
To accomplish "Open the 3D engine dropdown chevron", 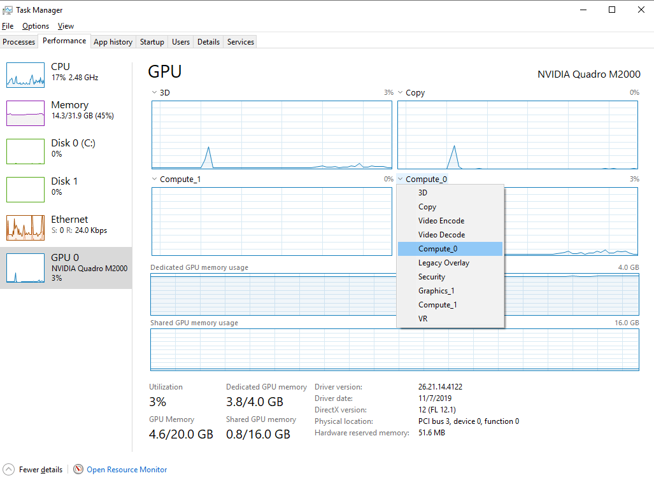I will point(154,92).
